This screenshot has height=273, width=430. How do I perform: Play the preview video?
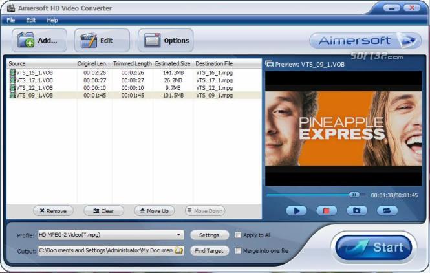point(296,211)
